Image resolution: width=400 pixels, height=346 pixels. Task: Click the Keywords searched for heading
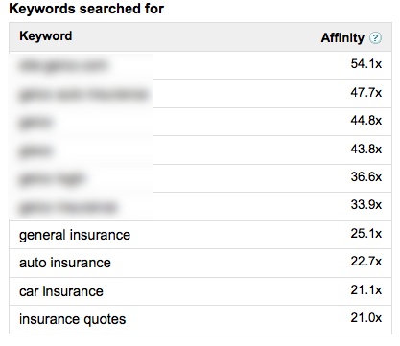pos(86,9)
